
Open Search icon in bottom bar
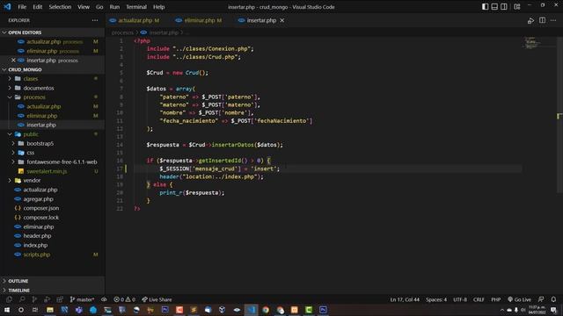[22, 299]
